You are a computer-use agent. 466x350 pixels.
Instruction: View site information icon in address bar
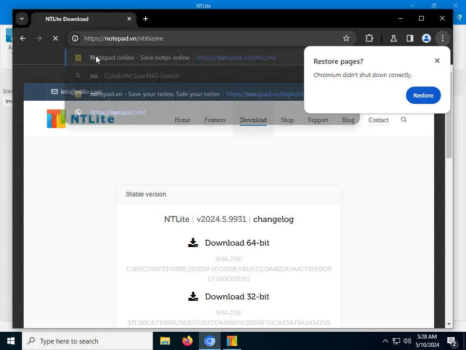(75, 38)
